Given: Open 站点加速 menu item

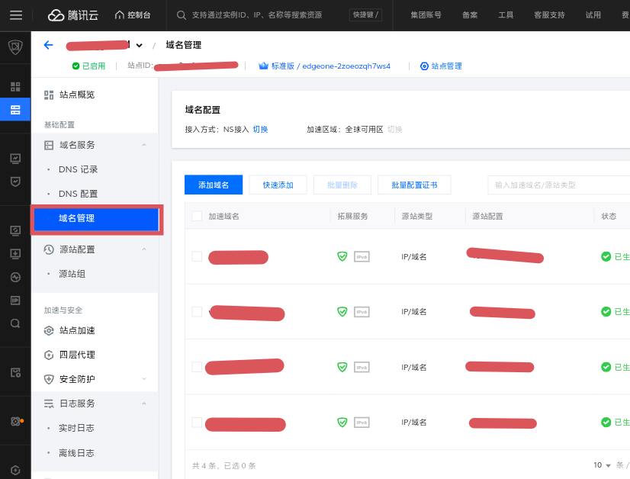Looking at the screenshot, I should 77,330.
